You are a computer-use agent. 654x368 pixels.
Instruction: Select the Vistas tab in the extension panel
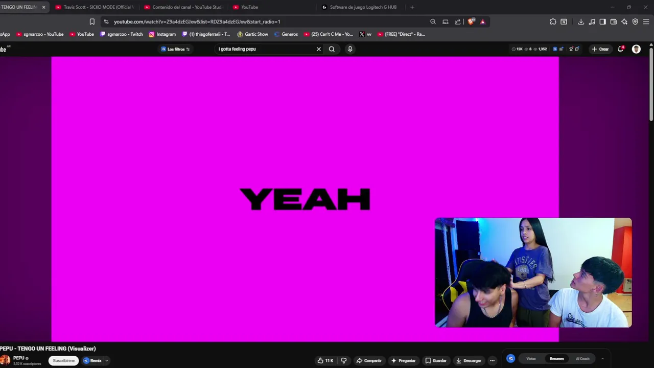pyautogui.click(x=531, y=359)
